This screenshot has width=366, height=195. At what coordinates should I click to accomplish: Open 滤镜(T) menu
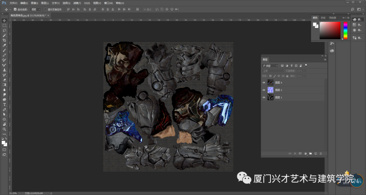77,3
